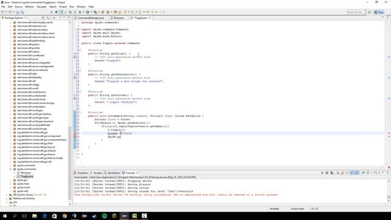This screenshot has height=220, width=391.
Task: Open Microsoft Edge from the taskbar
Action: tap(45, 216)
